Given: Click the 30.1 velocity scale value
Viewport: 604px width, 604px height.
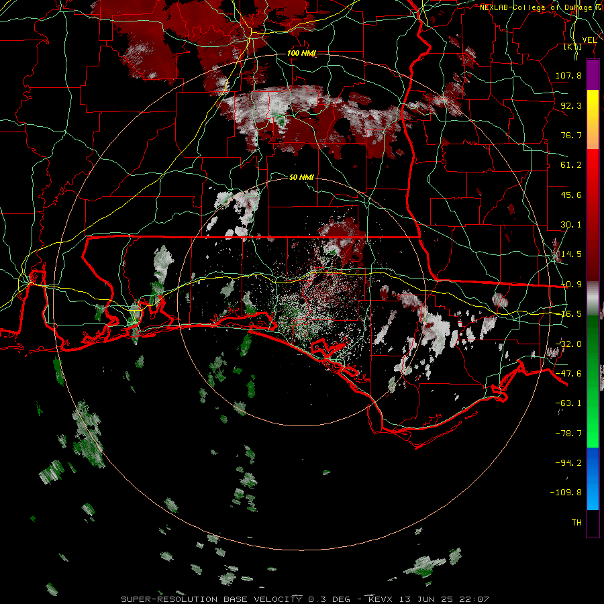Looking at the screenshot, I should pos(571,224).
